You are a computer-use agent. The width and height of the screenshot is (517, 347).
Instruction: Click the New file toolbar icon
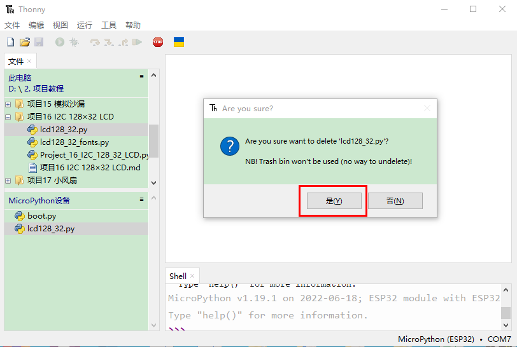(x=10, y=42)
